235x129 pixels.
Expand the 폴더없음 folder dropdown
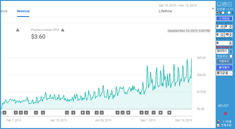pos(224,73)
